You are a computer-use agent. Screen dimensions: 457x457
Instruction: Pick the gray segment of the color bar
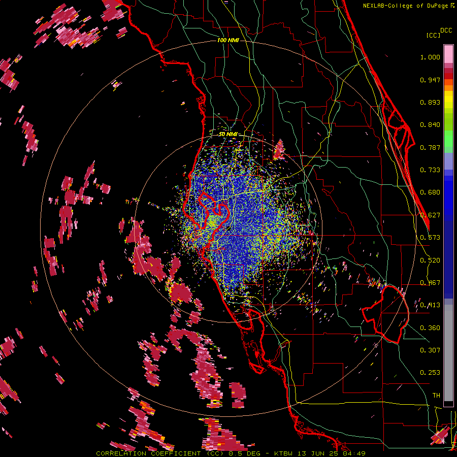coord(448,353)
